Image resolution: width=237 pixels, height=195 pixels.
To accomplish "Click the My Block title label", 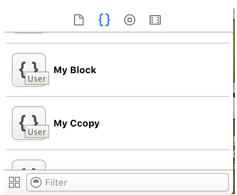I will point(75,70).
